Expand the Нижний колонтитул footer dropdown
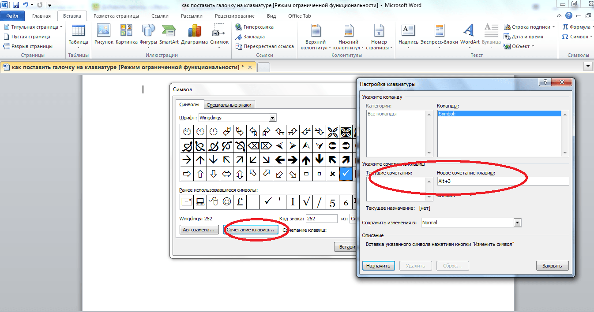 click(x=362, y=48)
